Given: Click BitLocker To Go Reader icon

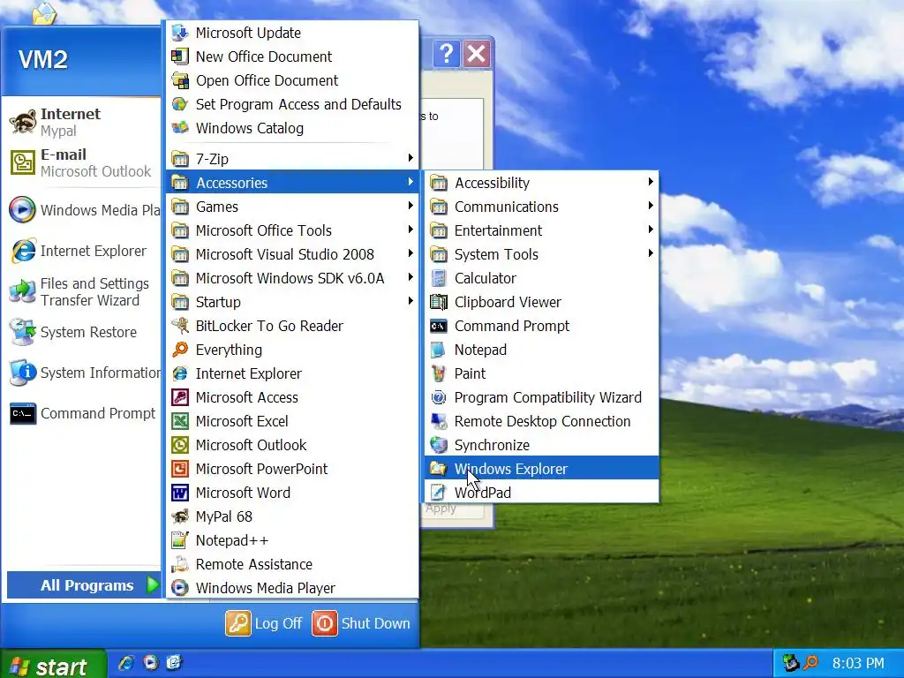Looking at the screenshot, I should [x=180, y=326].
